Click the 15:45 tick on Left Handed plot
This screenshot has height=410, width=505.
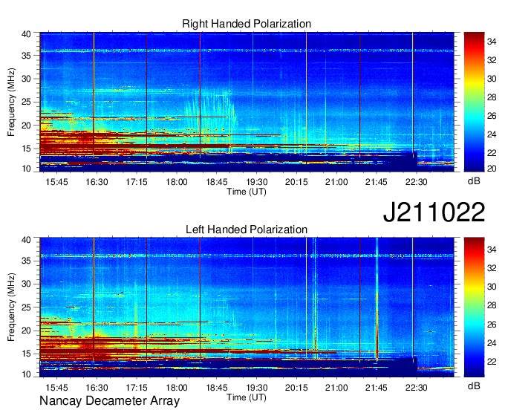point(56,387)
